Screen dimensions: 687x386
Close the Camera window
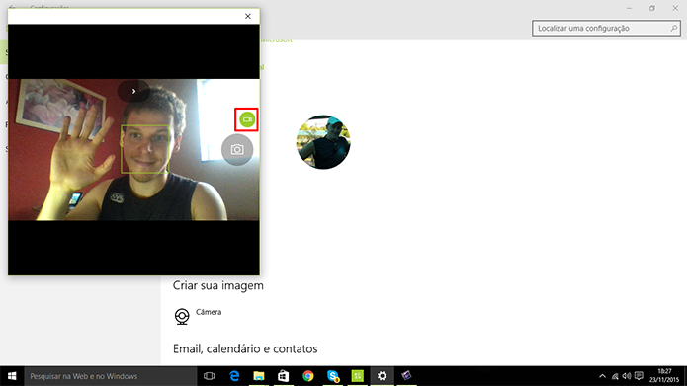tap(247, 16)
